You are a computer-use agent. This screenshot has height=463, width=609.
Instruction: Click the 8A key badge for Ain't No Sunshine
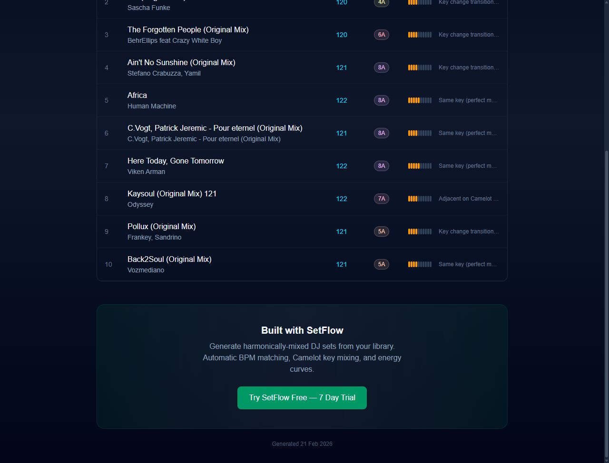(x=382, y=68)
